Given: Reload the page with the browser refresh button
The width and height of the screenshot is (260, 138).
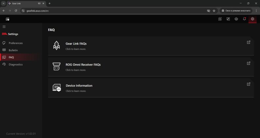Looking at the screenshot, I should [x=16, y=11].
